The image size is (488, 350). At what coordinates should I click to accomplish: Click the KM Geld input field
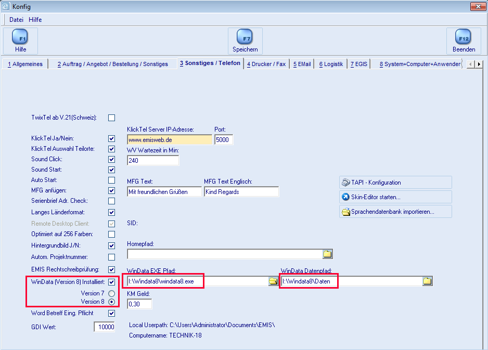point(139,304)
